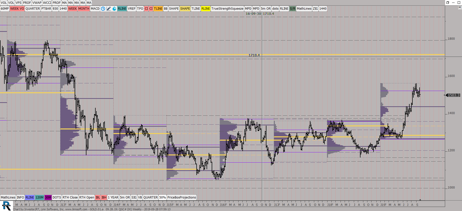Click the 1000 price scale label
Viewport: 462px width, 211px height.
(451, 188)
